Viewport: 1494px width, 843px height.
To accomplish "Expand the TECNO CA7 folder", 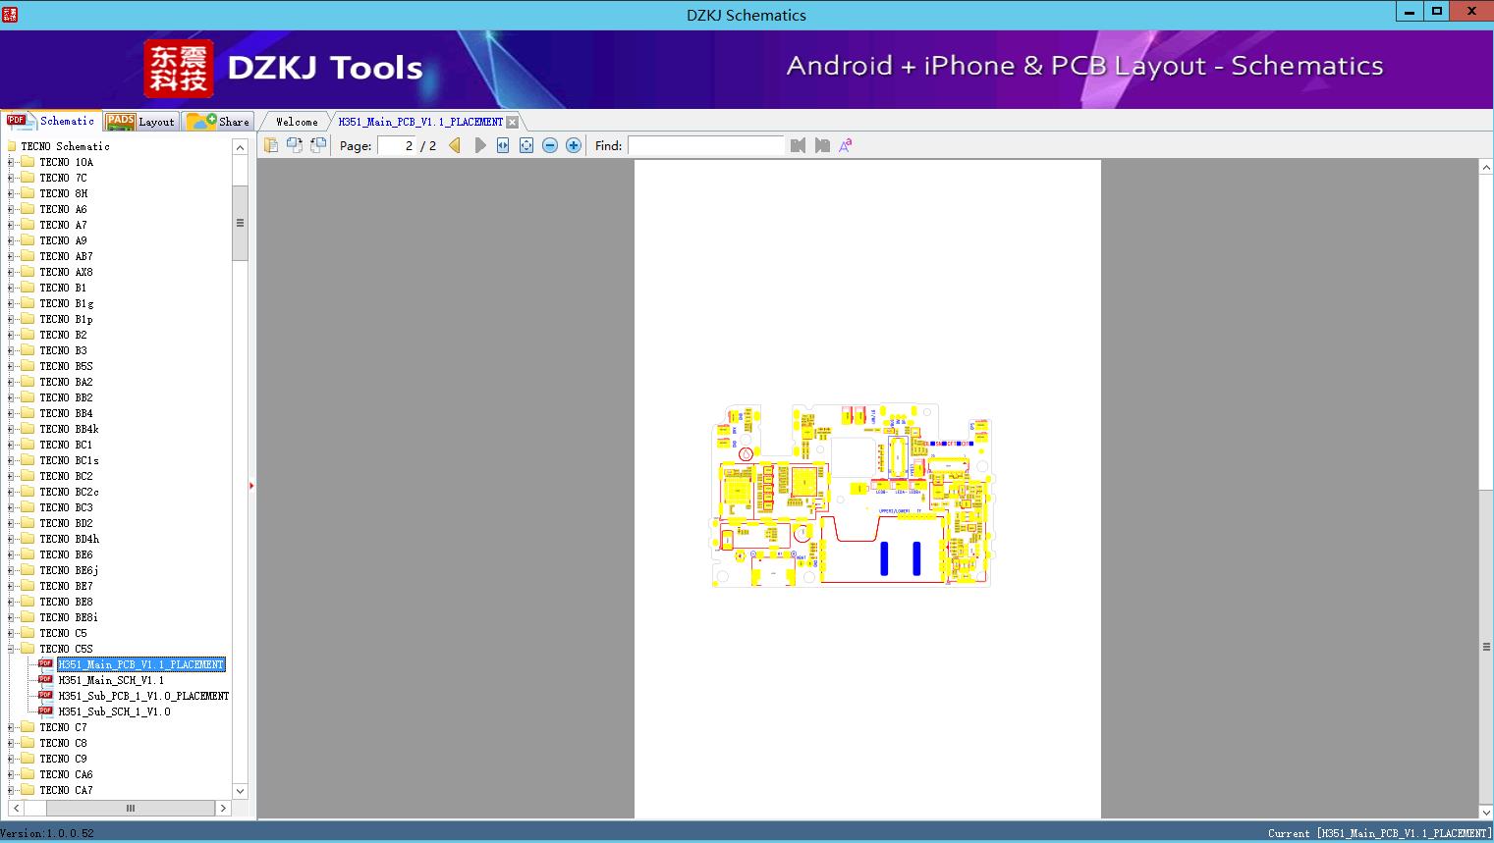I will (x=11, y=790).
